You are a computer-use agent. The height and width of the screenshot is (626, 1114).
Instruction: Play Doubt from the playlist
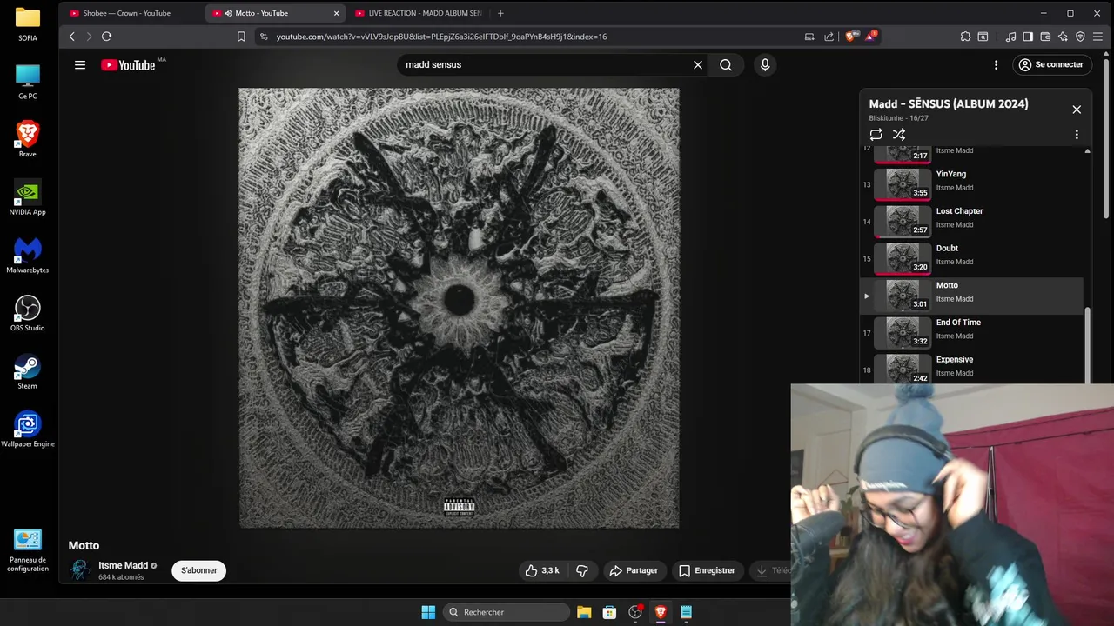click(x=973, y=258)
